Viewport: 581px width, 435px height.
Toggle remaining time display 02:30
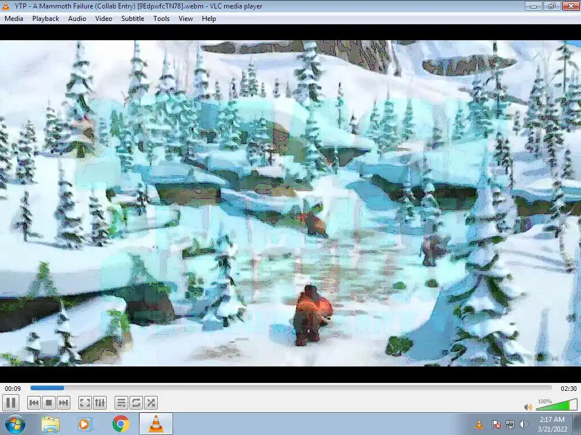click(569, 389)
